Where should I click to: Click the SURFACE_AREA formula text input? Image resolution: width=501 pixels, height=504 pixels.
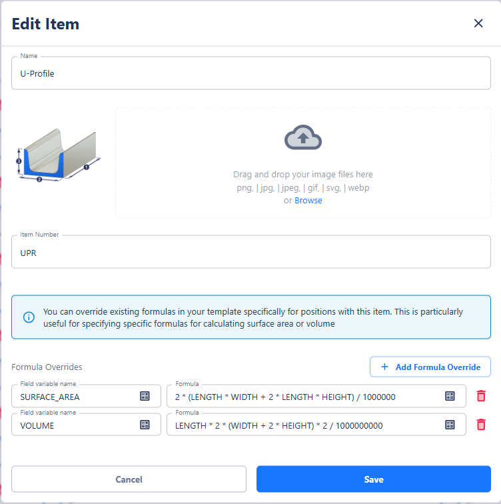click(303, 397)
